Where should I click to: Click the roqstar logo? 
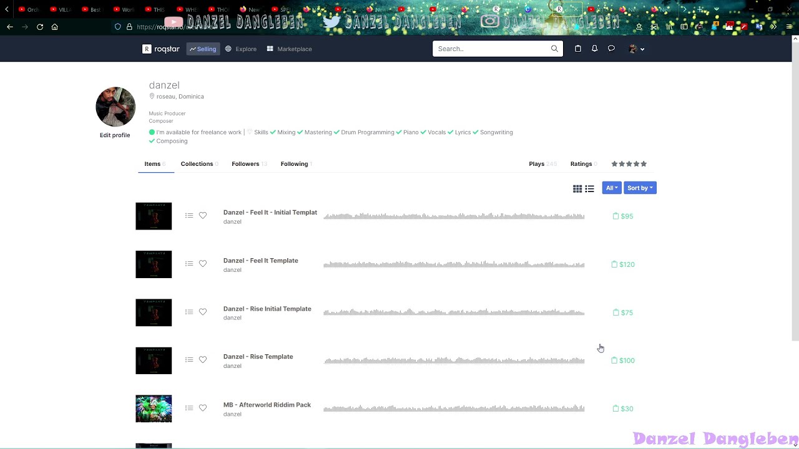click(x=161, y=49)
